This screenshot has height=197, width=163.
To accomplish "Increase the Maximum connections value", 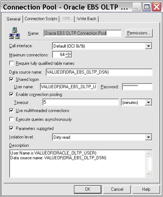I will coord(69,53).
